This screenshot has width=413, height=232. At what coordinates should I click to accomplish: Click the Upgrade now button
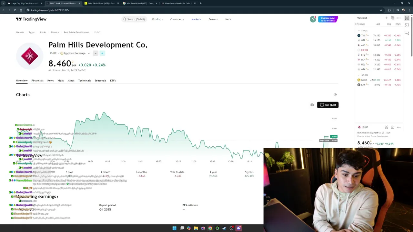(328, 19)
